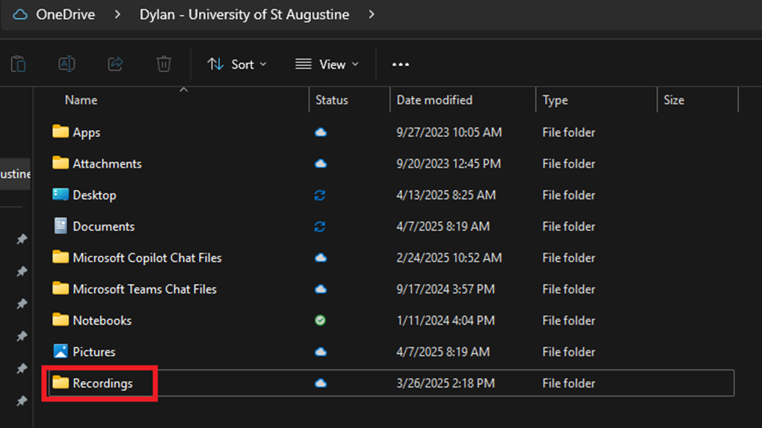Click the Share toolbar icon
Viewport: 762px width, 428px height.
(115, 64)
